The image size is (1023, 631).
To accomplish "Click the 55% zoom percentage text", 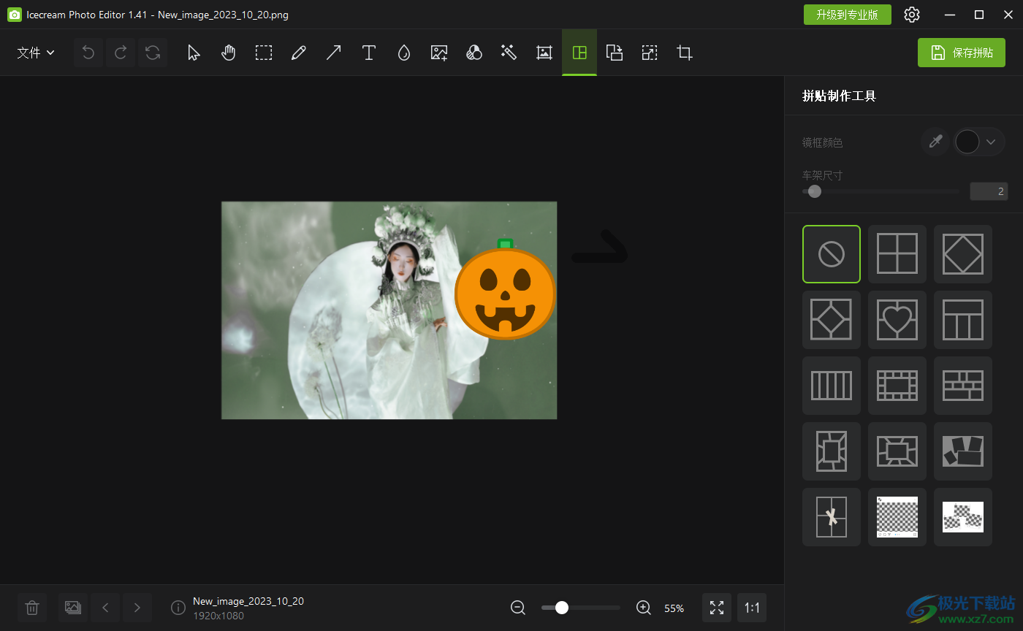I will [674, 608].
